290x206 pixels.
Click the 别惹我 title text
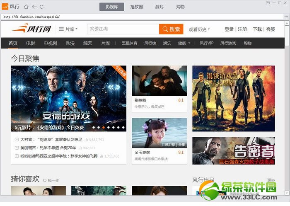tap(140, 100)
